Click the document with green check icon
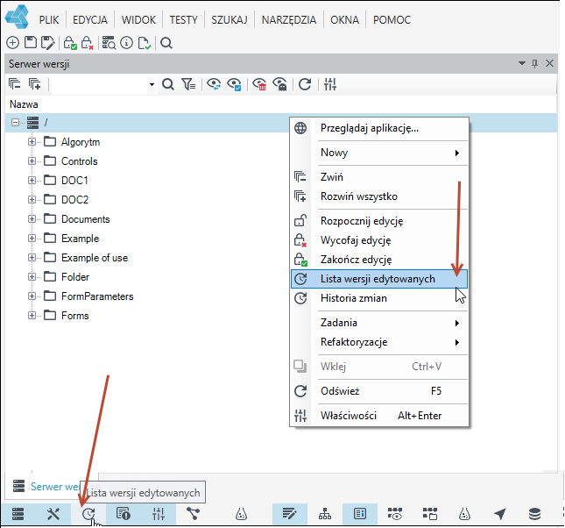 145,43
